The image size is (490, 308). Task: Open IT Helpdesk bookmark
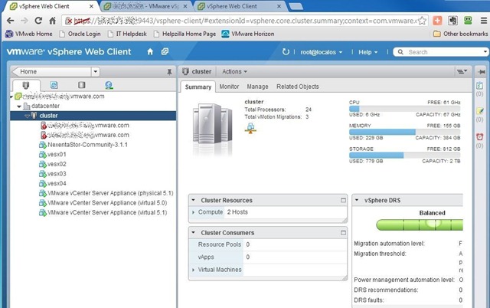tap(127, 34)
